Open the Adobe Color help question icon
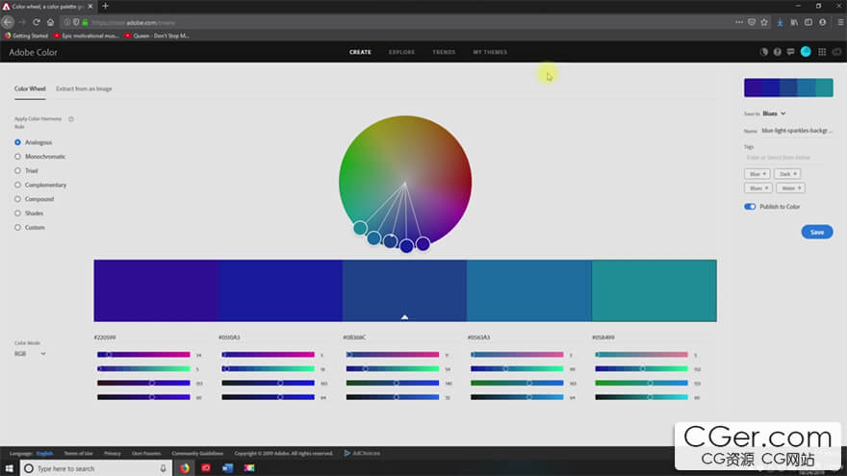The width and height of the screenshot is (847, 476). 778,52
